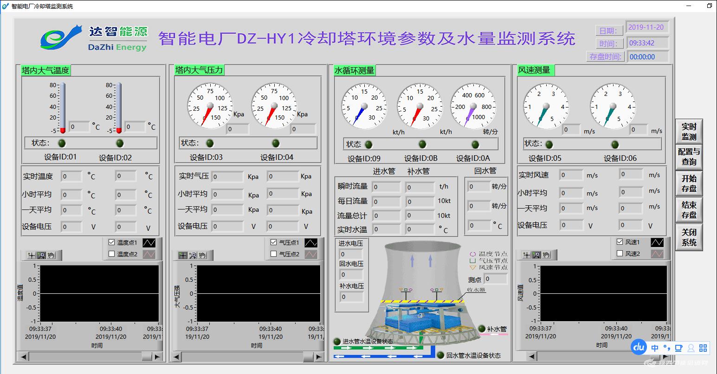
Task: Enable the 风速2 plot checkbox
Action: [x=620, y=254]
